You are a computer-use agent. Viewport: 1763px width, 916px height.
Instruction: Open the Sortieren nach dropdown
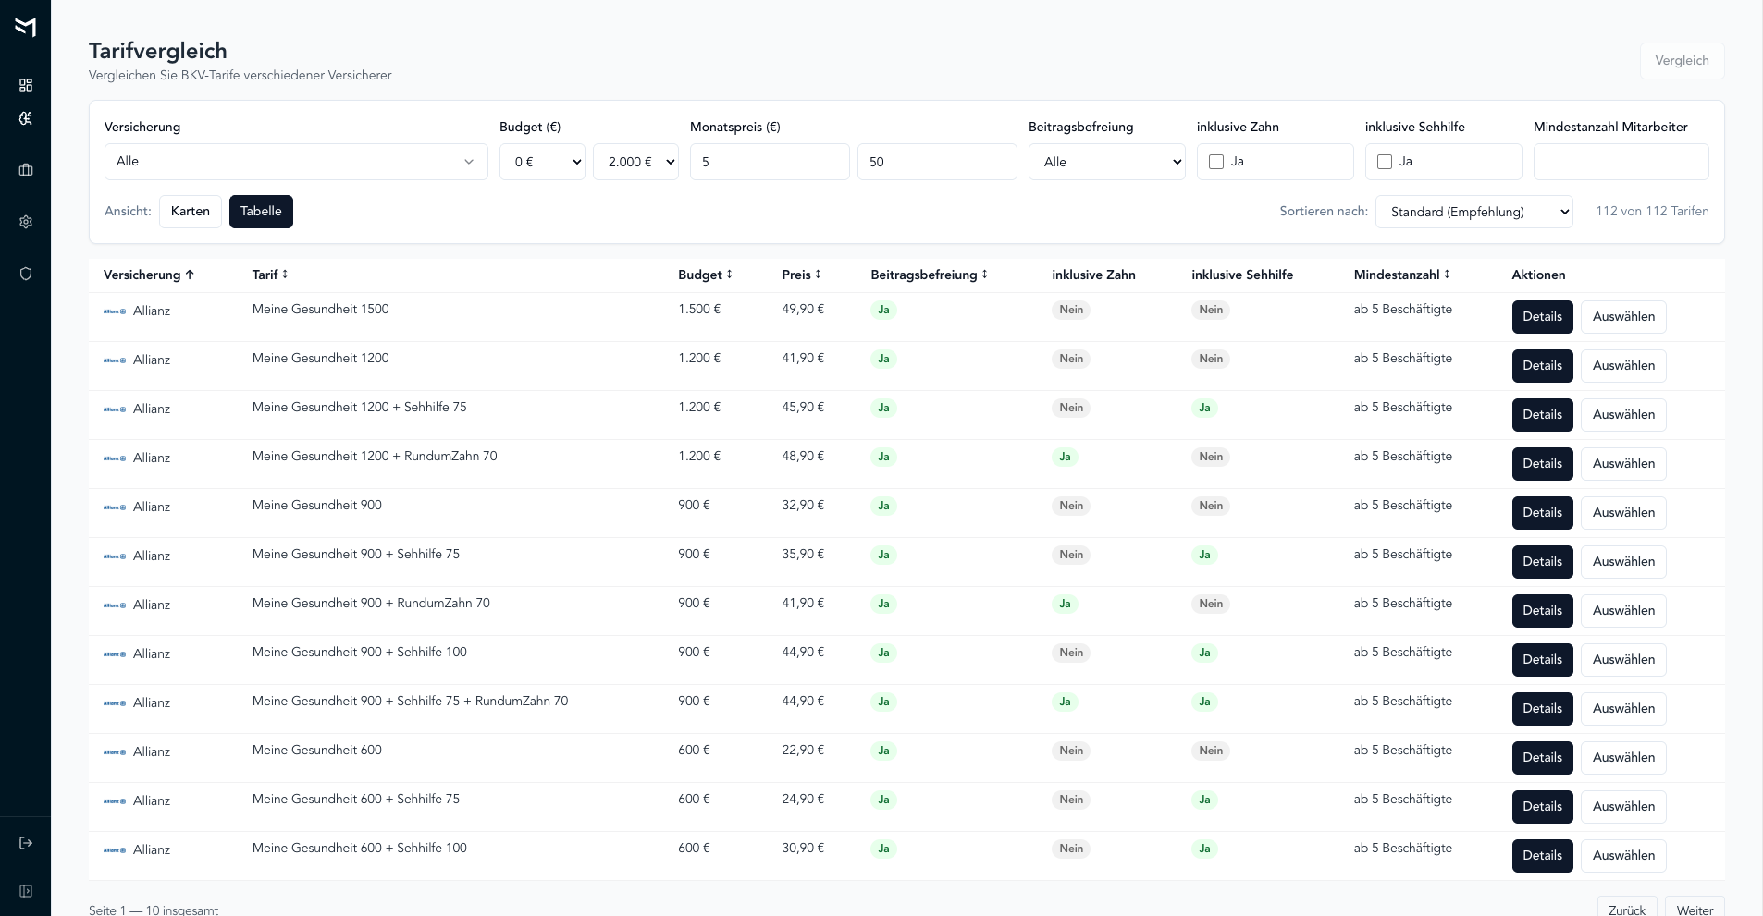[x=1474, y=212]
